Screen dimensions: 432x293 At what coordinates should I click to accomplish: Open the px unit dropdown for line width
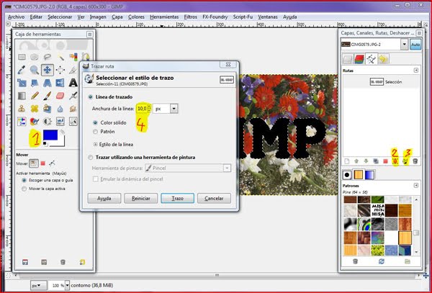point(174,109)
